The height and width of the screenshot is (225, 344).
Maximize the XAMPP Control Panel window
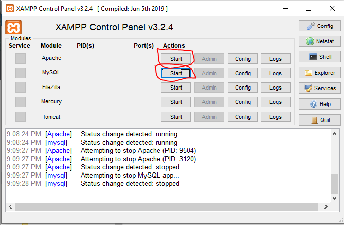(309, 8)
